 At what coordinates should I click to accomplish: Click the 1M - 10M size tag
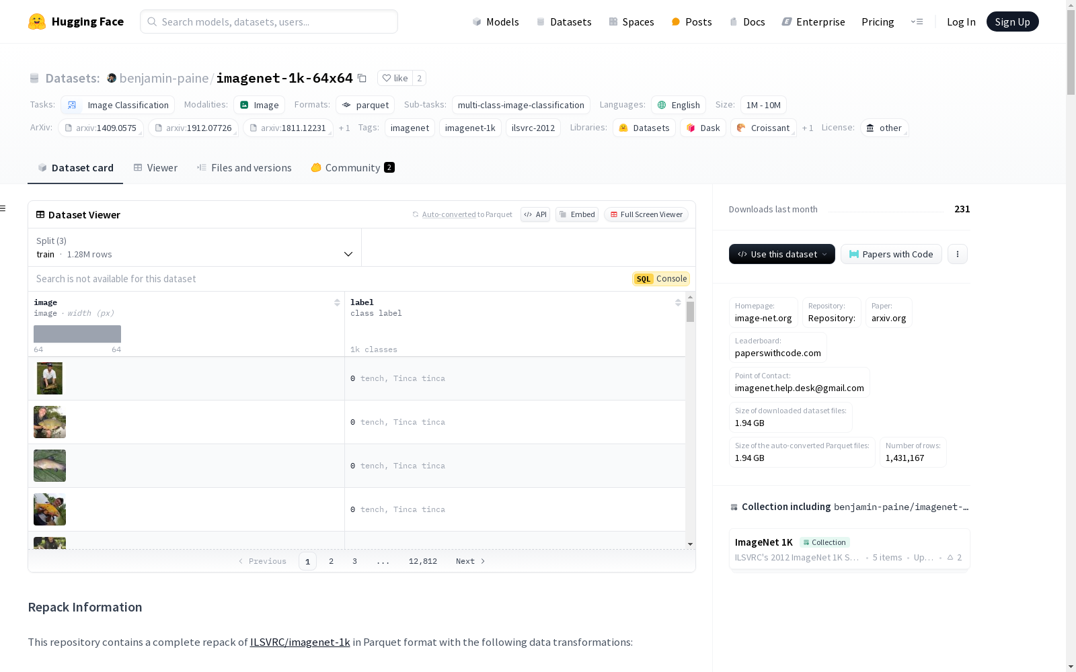763,105
